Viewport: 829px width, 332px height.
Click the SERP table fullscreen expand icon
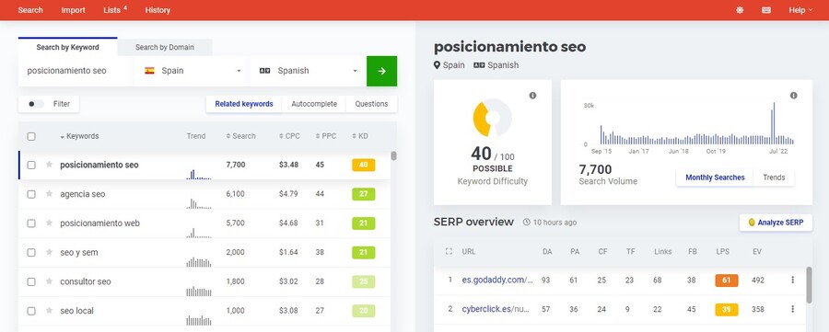[x=449, y=252]
